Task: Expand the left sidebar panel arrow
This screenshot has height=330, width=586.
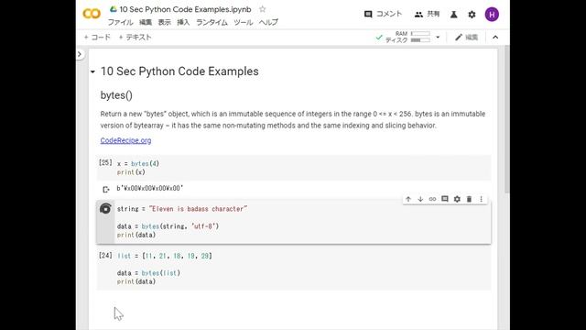Action: point(80,54)
